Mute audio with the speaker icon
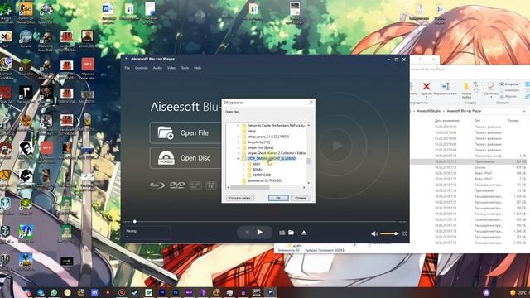Viewport: 530px width, 298px height. coord(373,233)
